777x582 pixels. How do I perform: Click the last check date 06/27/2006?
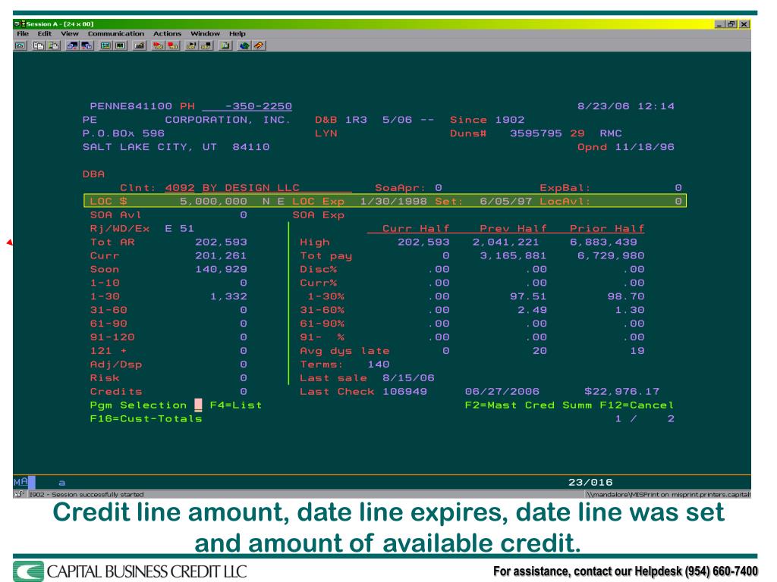[x=502, y=392]
